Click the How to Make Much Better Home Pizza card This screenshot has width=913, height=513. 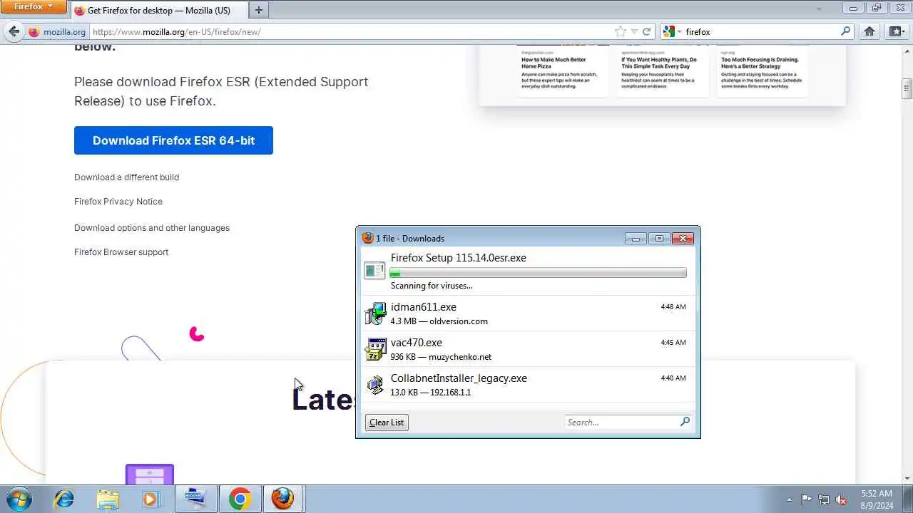pyautogui.click(x=562, y=71)
